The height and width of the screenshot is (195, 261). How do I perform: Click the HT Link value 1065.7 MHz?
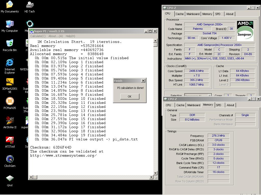(197, 85)
